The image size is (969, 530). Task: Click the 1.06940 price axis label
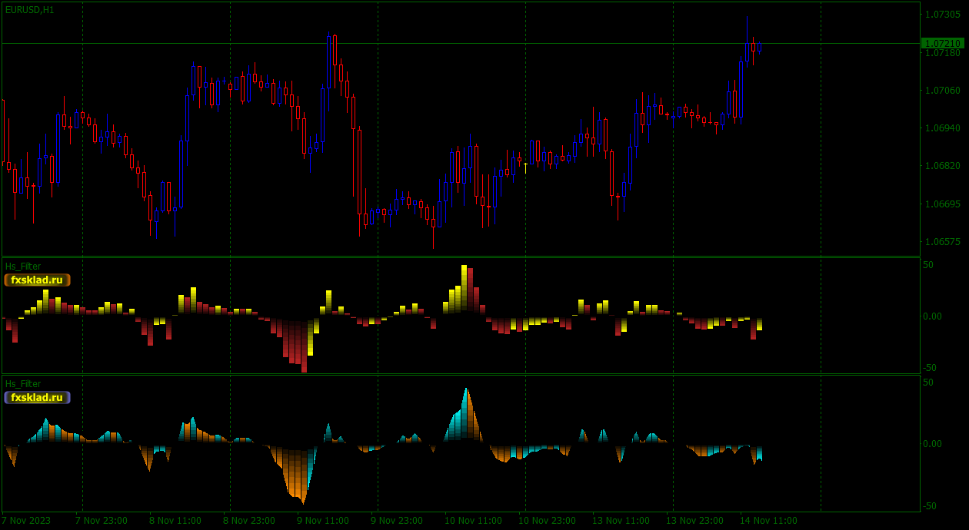[942, 128]
